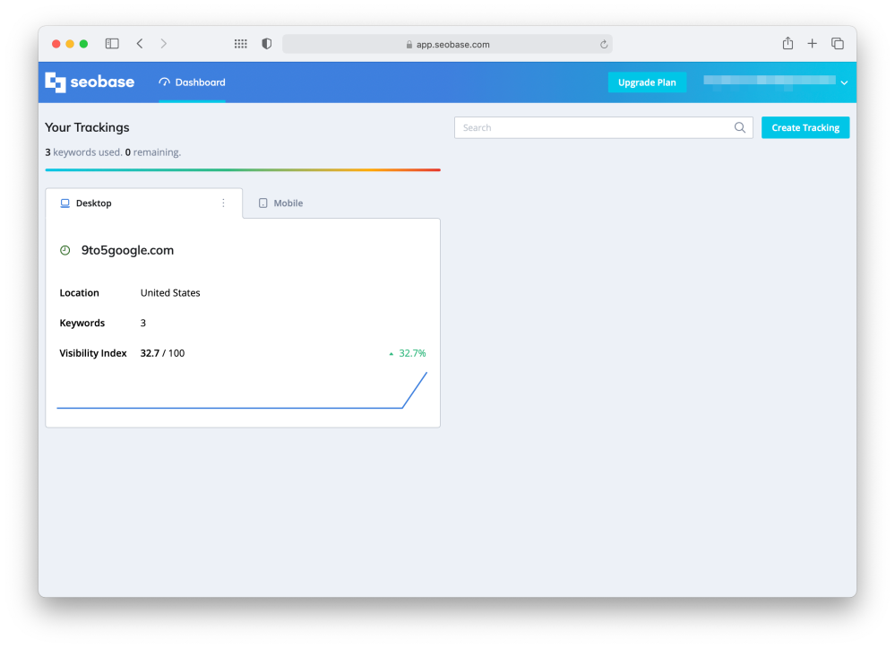The height and width of the screenshot is (648, 895).
Task: Focus the Search trackings input field
Action: click(591, 128)
